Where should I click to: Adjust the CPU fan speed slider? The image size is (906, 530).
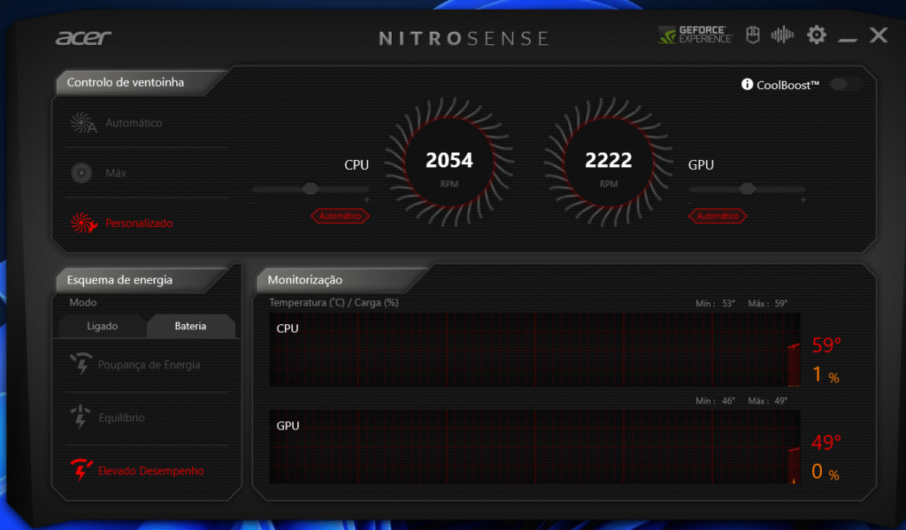[311, 188]
